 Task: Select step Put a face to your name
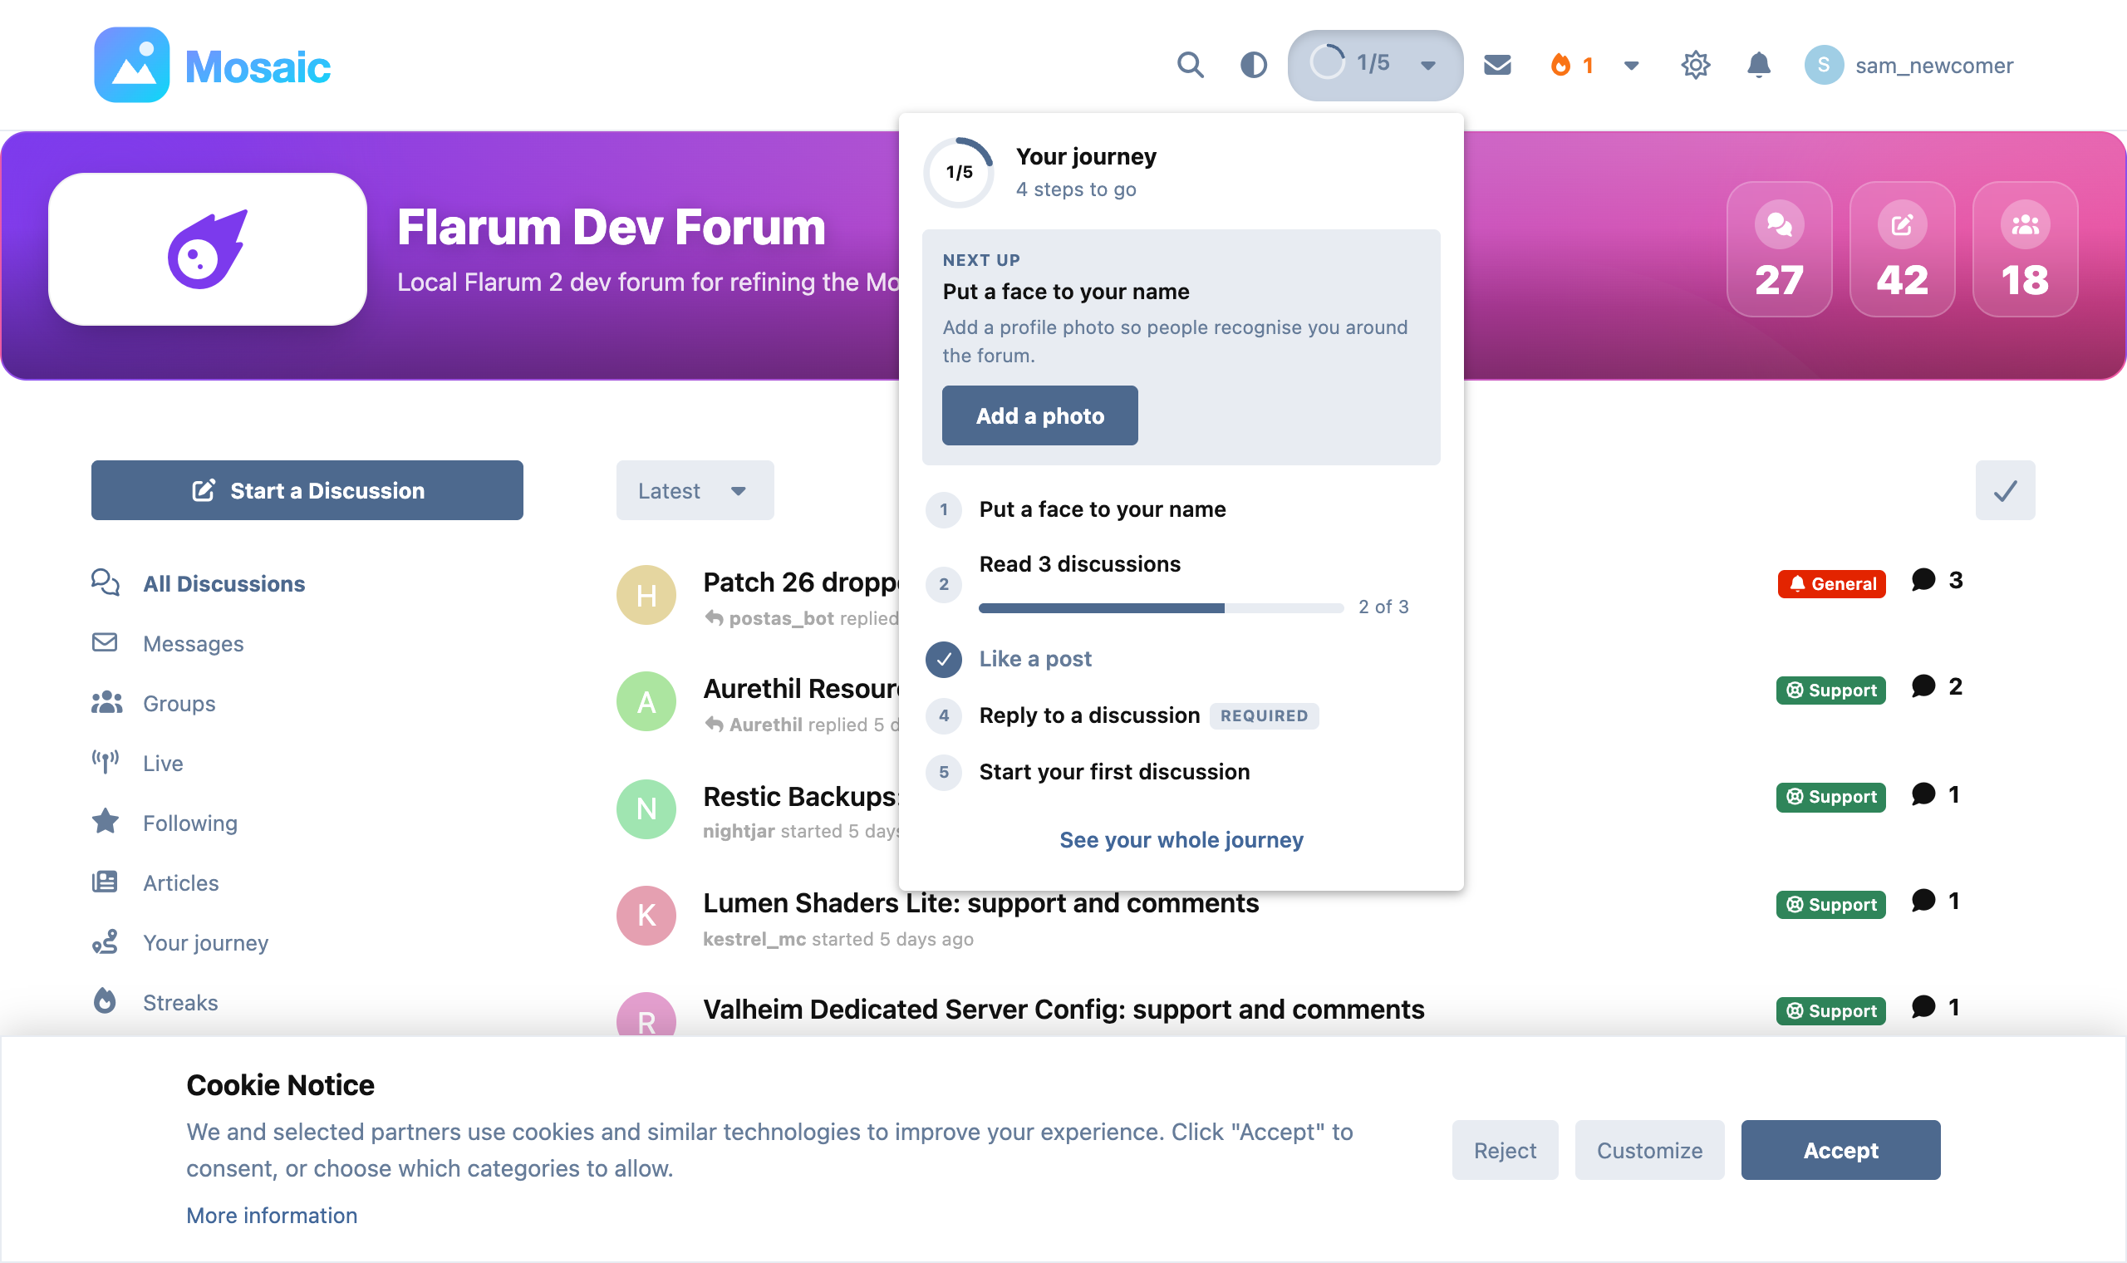point(1102,509)
